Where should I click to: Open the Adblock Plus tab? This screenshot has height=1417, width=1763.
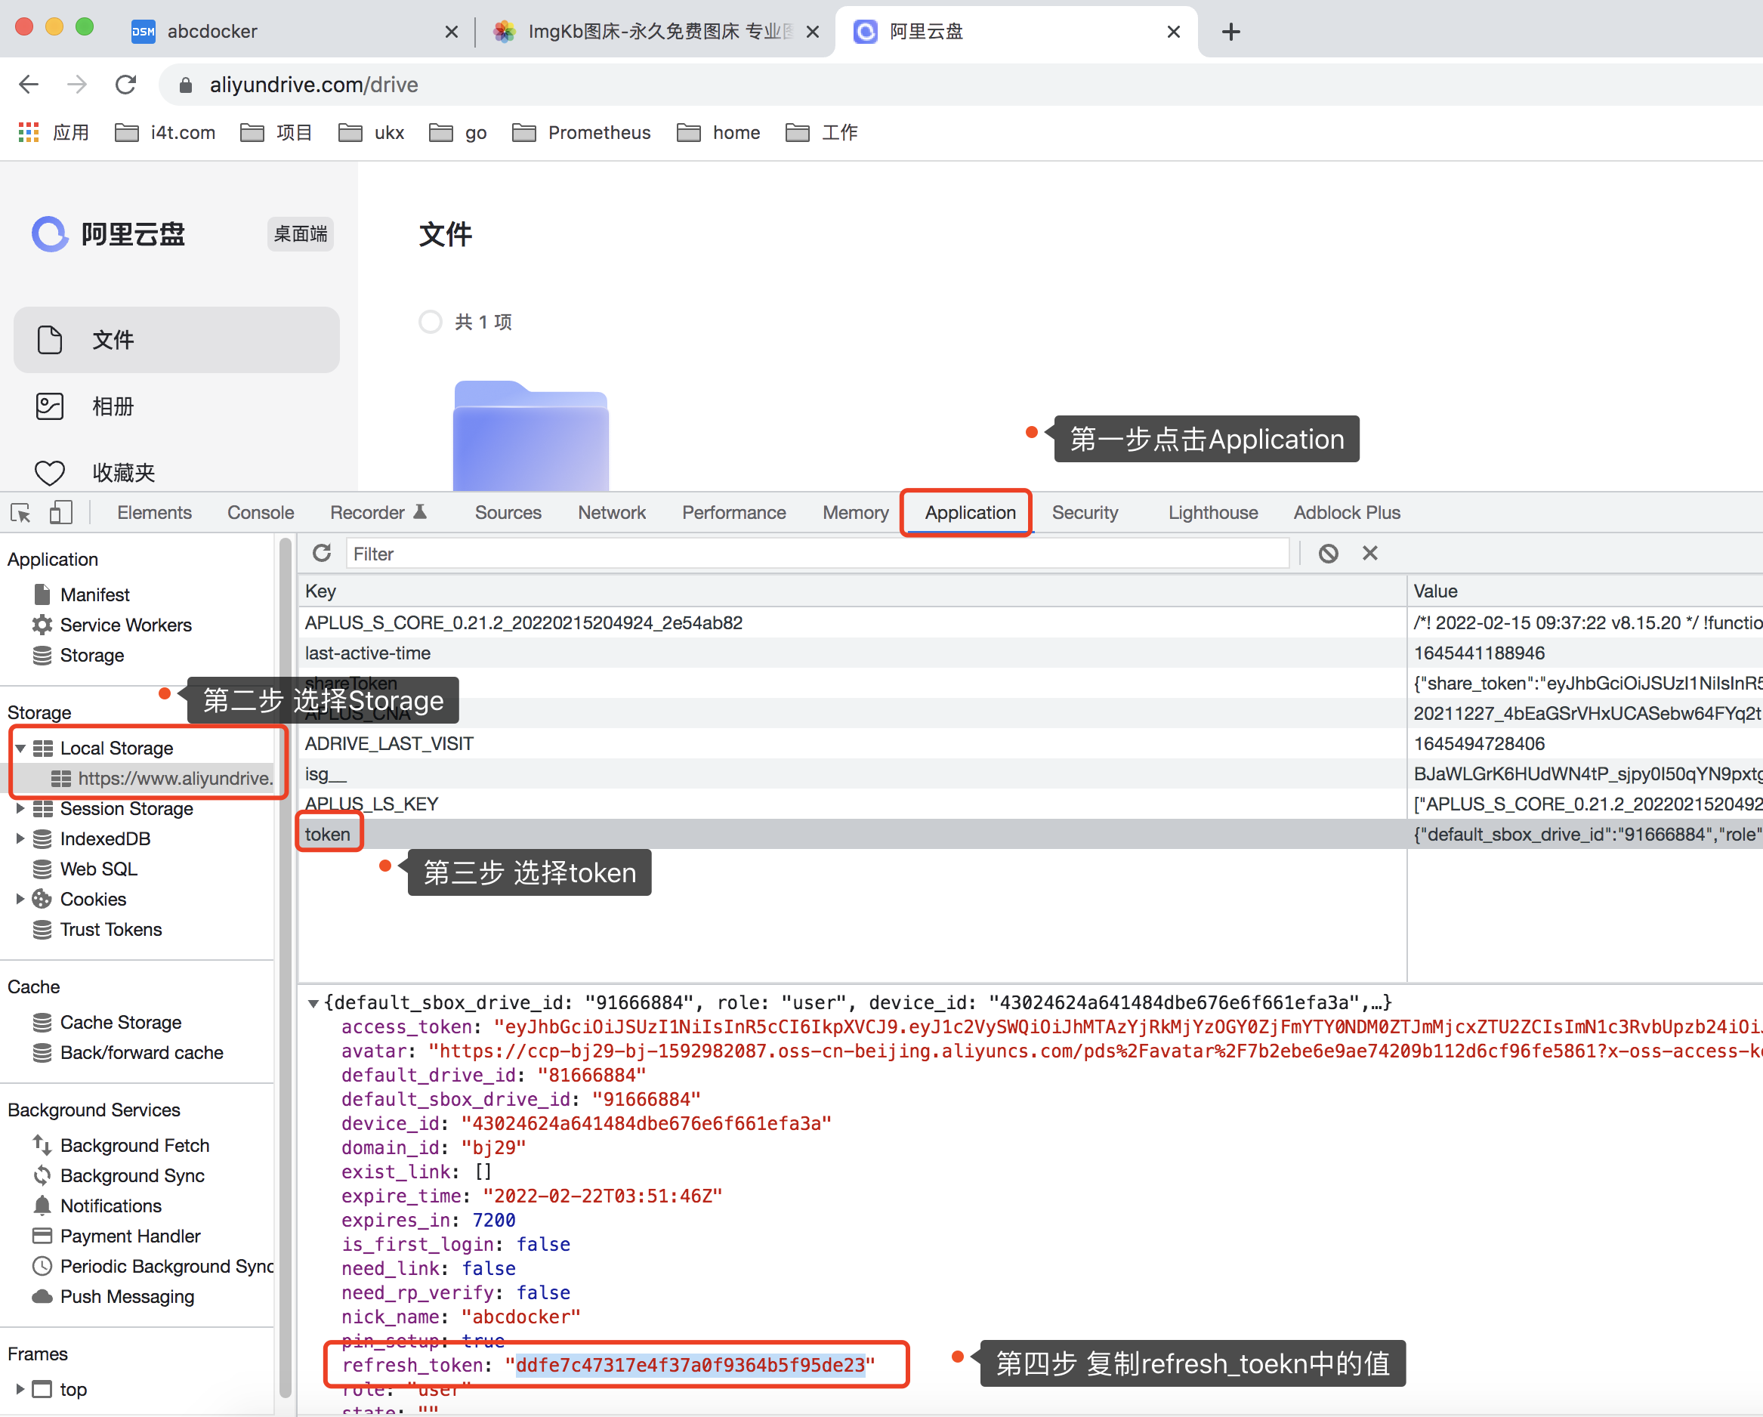click(1347, 513)
